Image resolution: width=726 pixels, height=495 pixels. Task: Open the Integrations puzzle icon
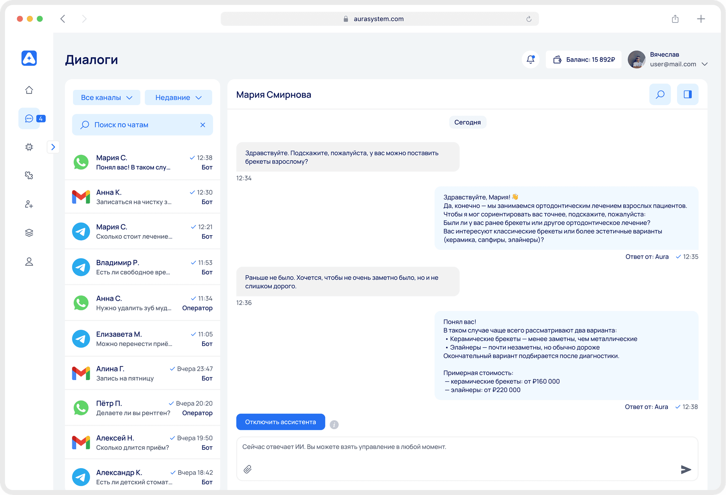[x=29, y=175]
